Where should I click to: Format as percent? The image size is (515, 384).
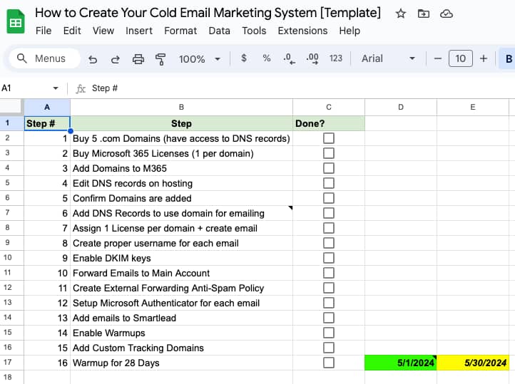(x=266, y=58)
